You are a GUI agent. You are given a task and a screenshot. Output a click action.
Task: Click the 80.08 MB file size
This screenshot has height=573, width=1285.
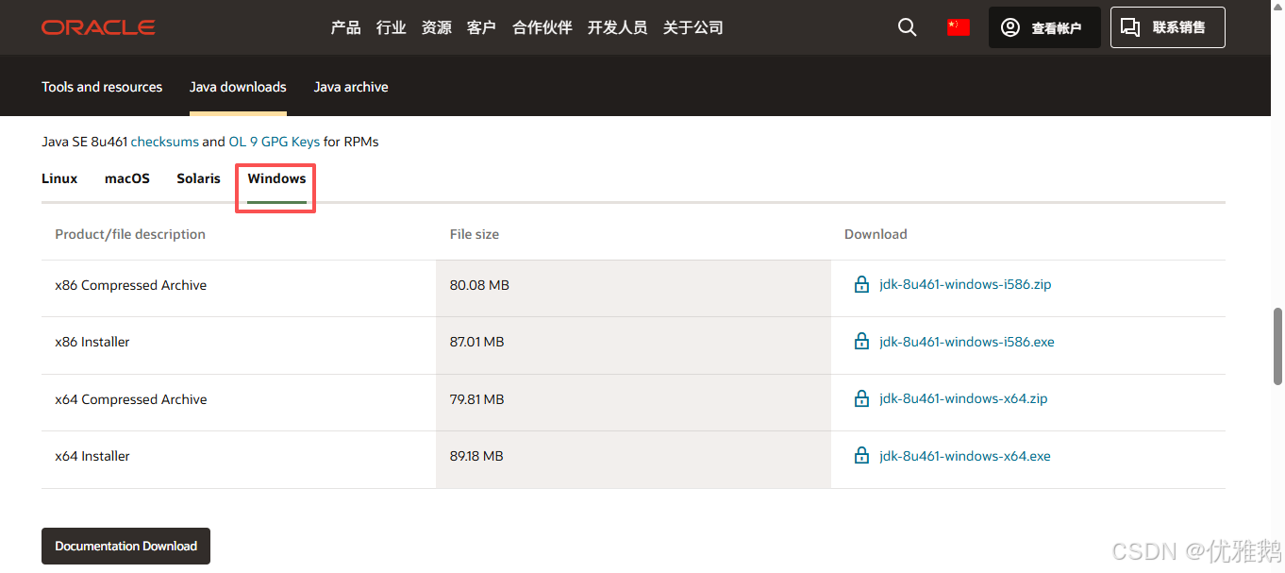click(479, 285)
